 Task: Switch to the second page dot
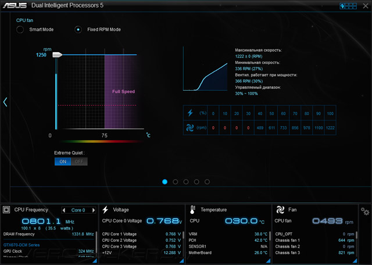pyautogui.click(x=176, y=182)
